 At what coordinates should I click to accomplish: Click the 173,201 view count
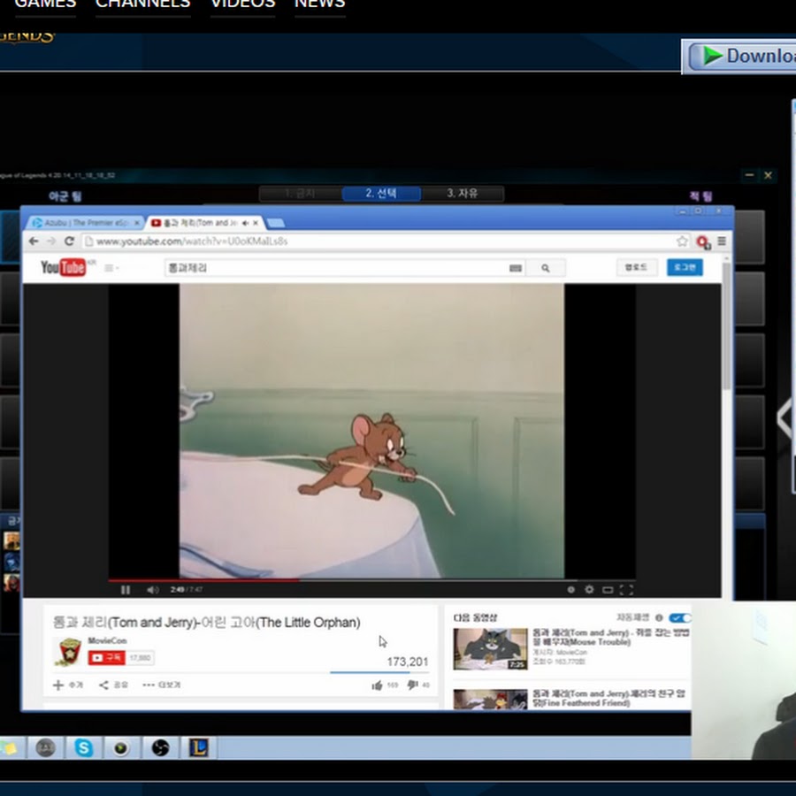[x=407, y=662]
